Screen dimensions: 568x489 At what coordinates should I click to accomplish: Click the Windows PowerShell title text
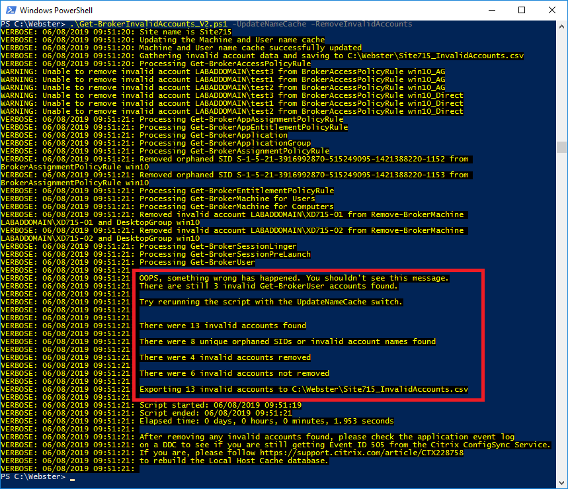click(56, 11)
